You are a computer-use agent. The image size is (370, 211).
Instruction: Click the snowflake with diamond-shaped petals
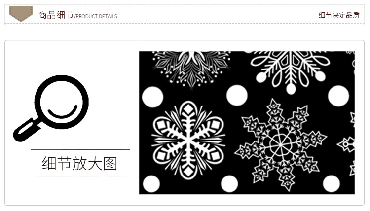[188, 141]
